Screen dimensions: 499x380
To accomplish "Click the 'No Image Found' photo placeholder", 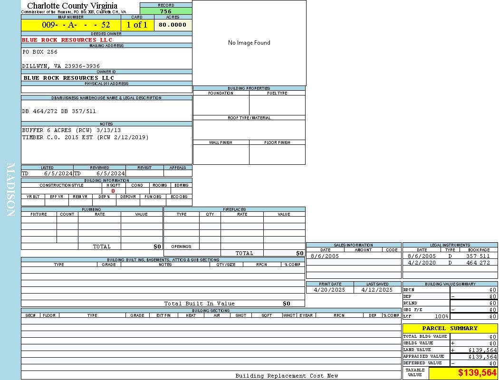I will click(x=249, y=43).
